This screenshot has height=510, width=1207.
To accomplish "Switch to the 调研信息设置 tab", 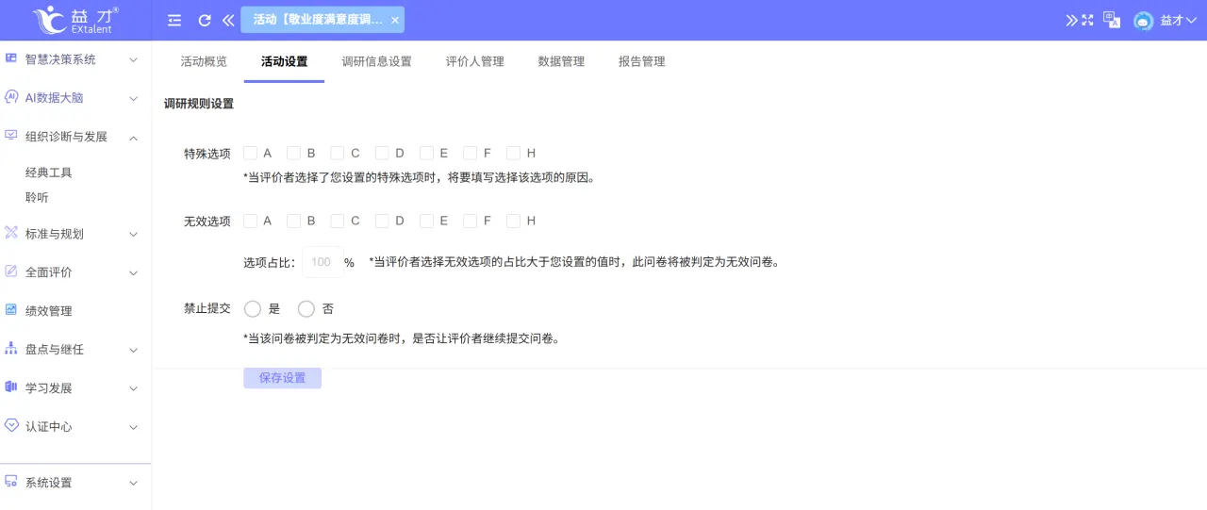I will pyautogui.click(x=377, y=61).
